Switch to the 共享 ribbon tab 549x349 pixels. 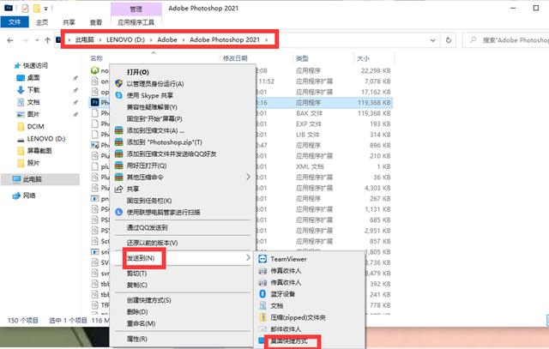[69, 22]
